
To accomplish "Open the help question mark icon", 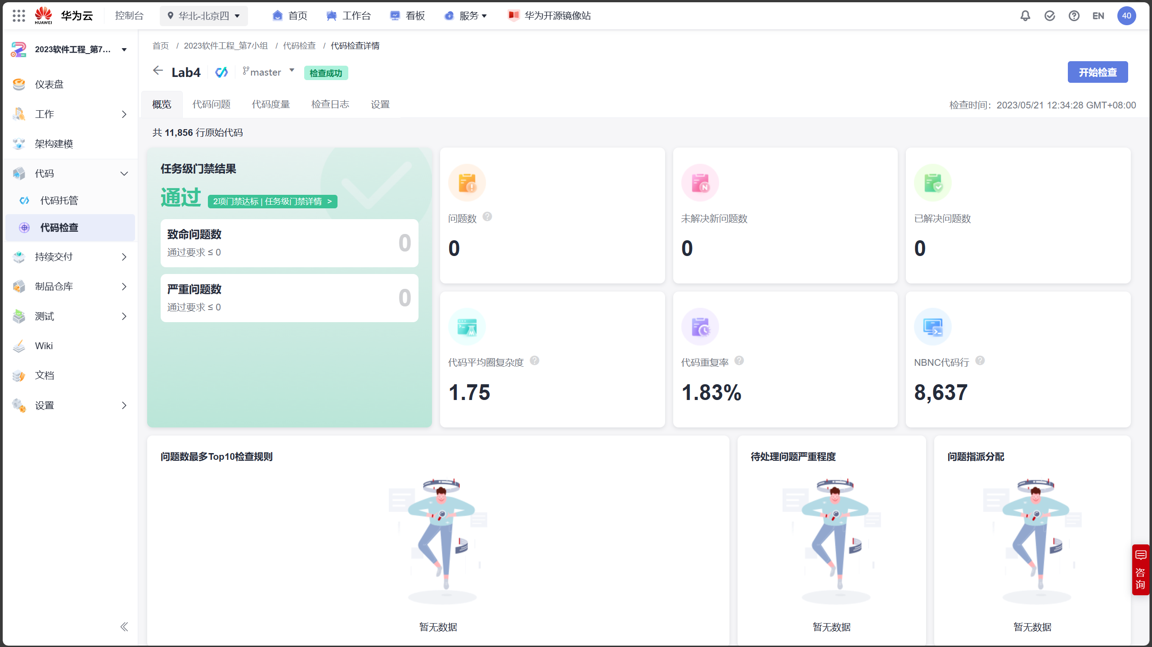I will 1074,16.
